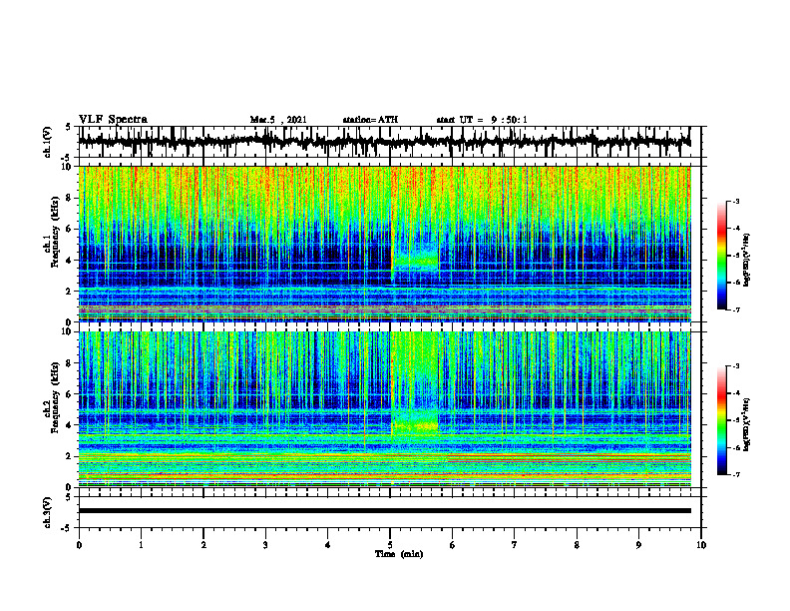Image resolution: width=790 pixels, height=611 pixels.
Task: Click "-7" on ch.1 color scale
Action: pos(735,309)
